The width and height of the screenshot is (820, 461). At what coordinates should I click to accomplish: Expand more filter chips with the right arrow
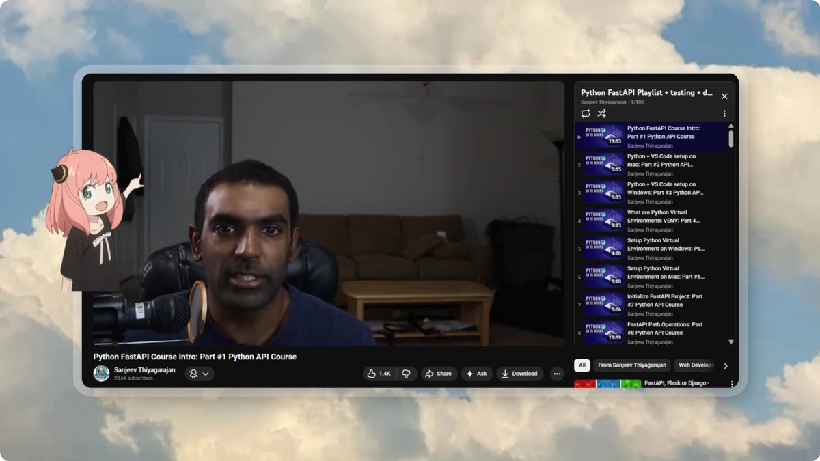coord(726,365)
